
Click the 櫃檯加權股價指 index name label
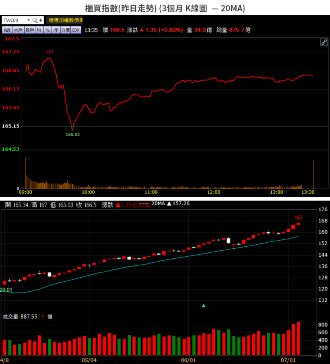[65, 20]
